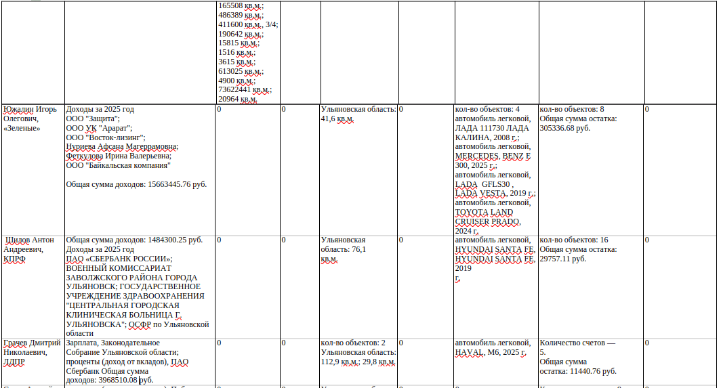
Task: Click the income amount '3968510.08 руб.'
Action: (126, 380)
